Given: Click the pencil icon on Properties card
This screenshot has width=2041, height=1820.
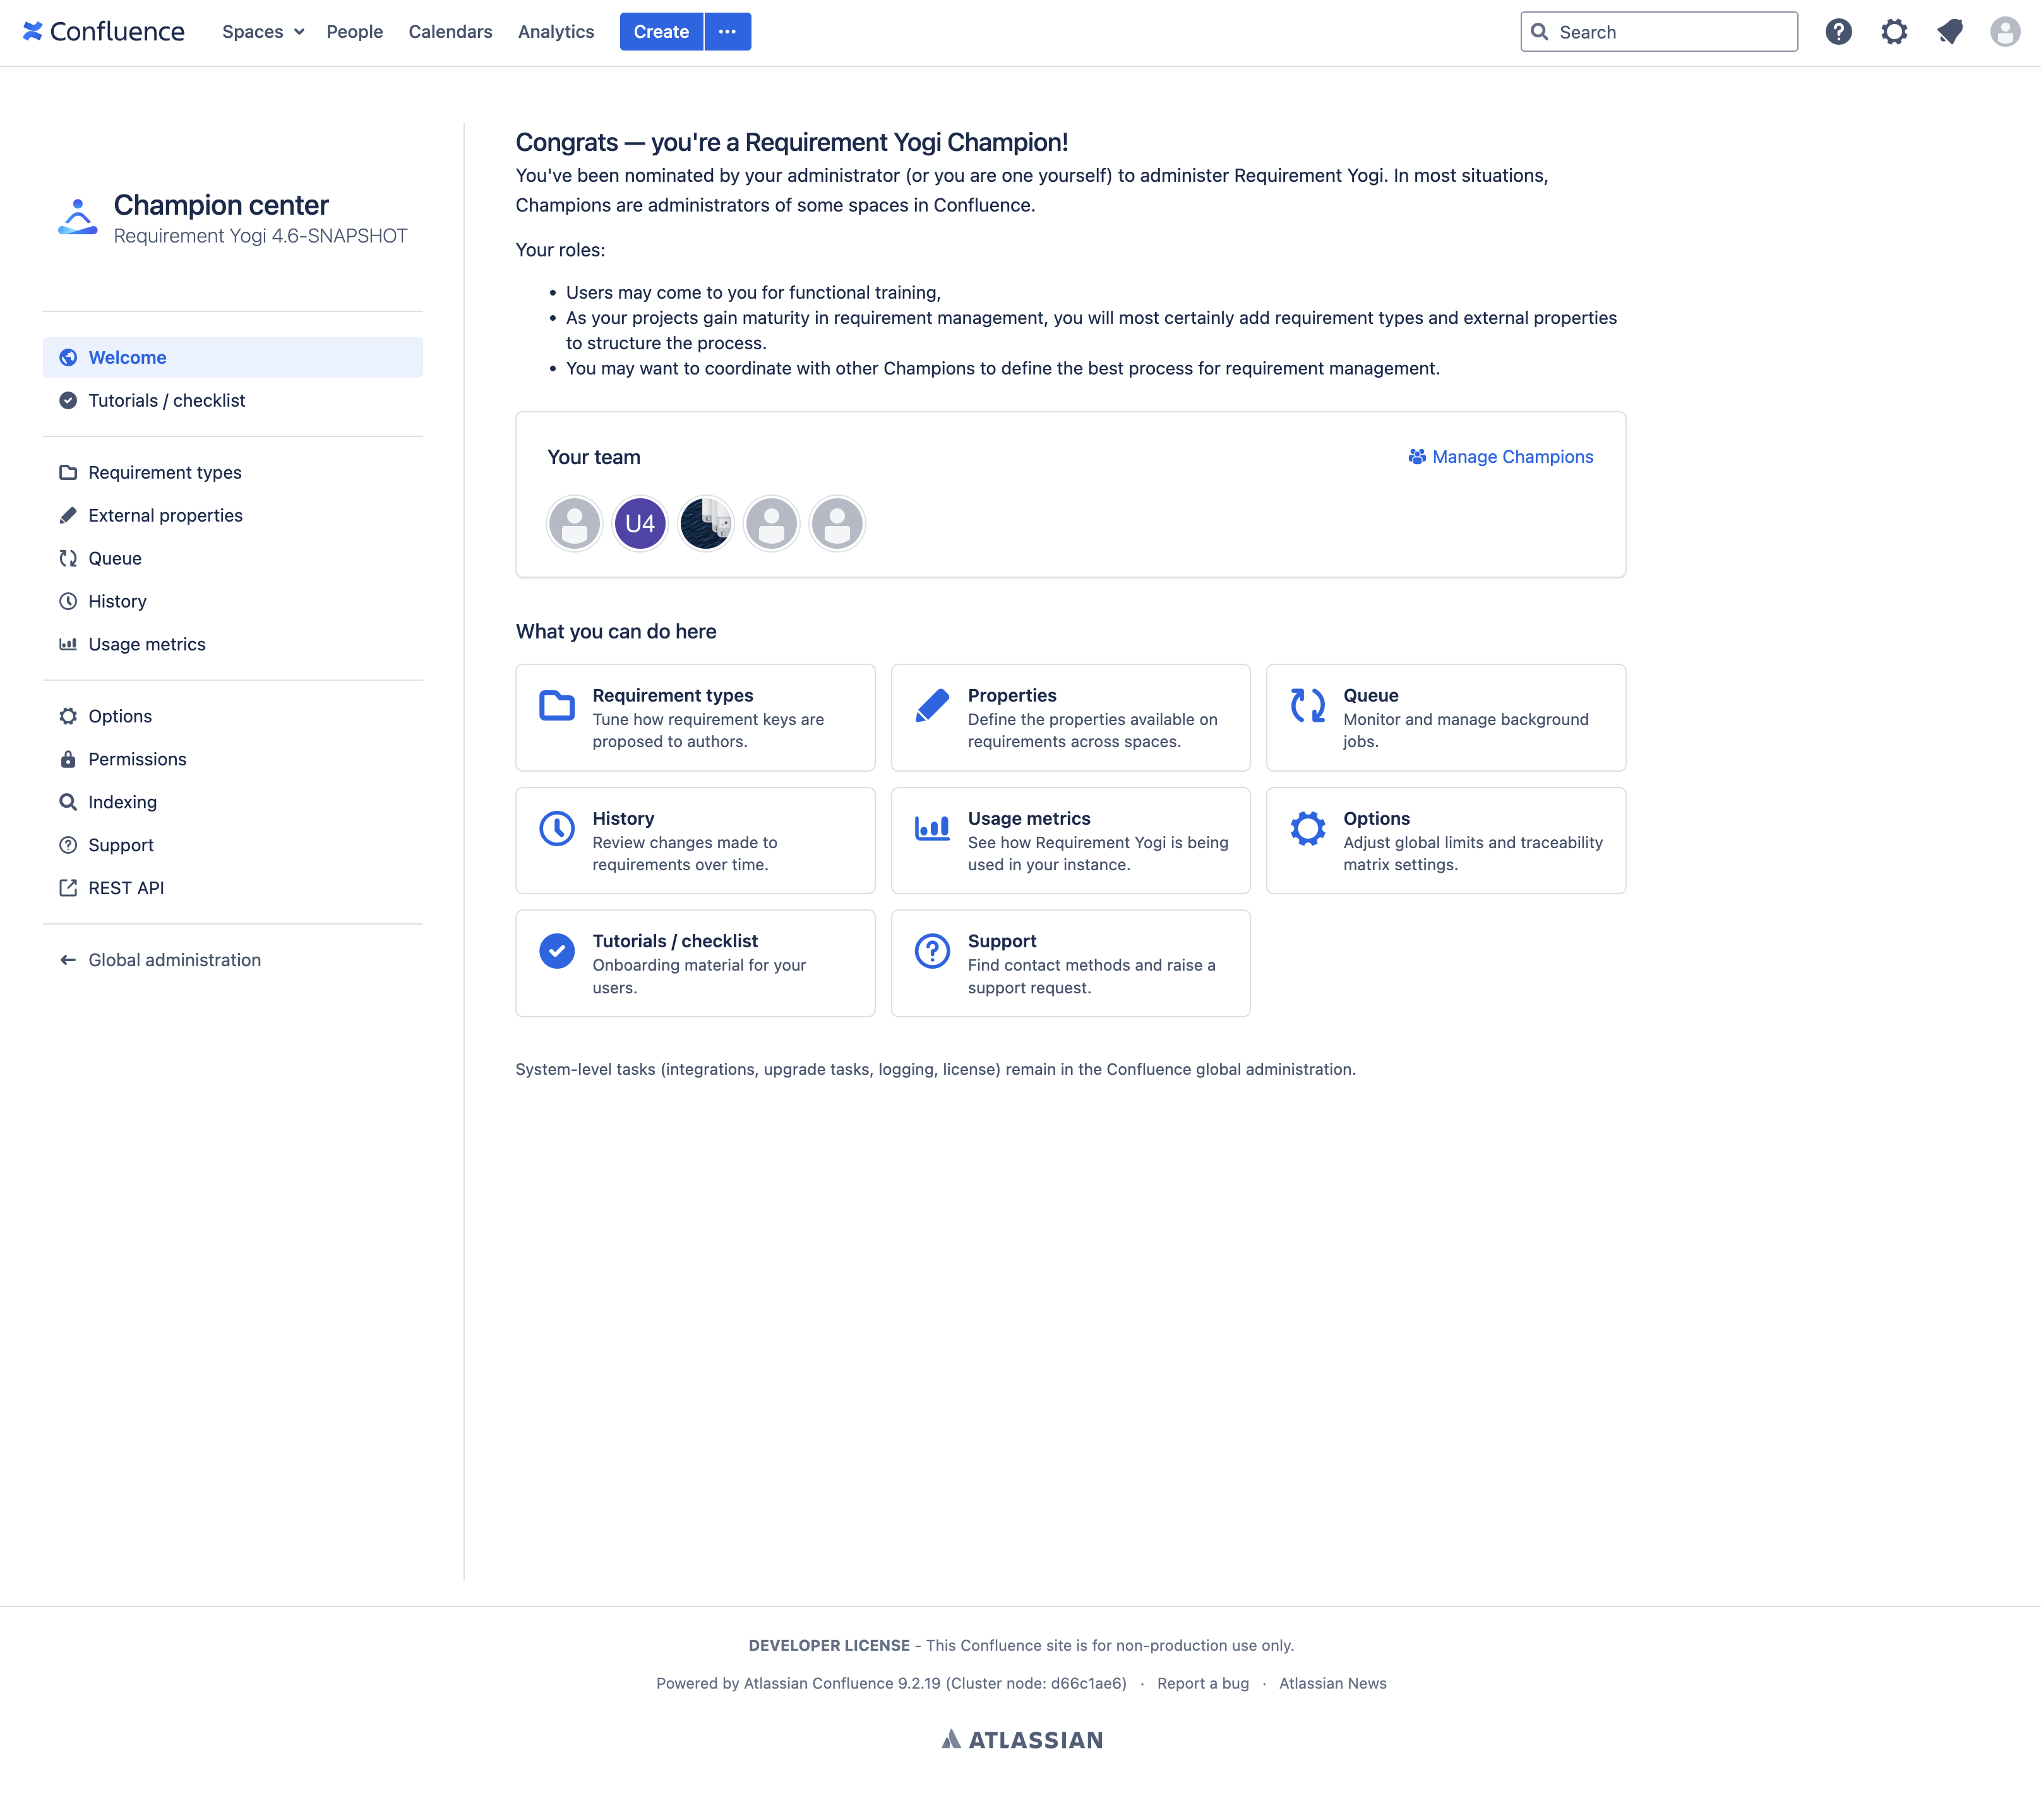Looking at the screenshot, I should 932,706.
